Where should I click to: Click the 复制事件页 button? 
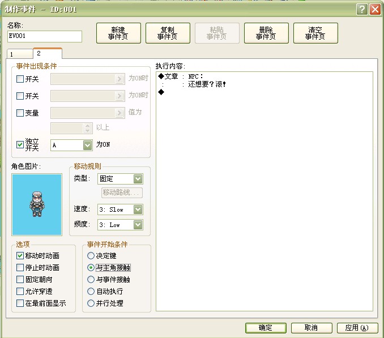[168, 33]
